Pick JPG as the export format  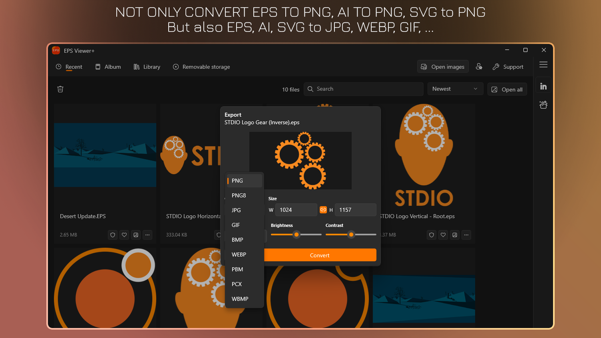[x=245, y=210]
